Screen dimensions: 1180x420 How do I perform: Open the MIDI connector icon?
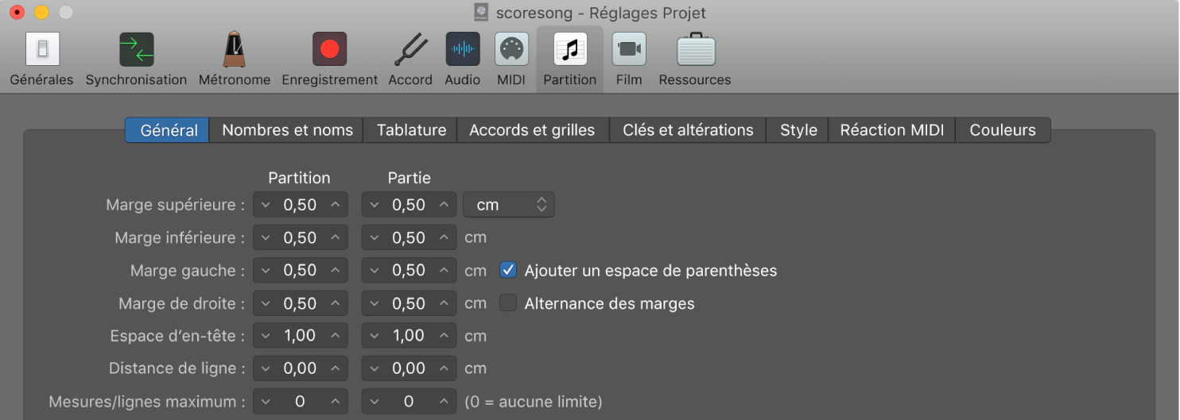[511, 49]
